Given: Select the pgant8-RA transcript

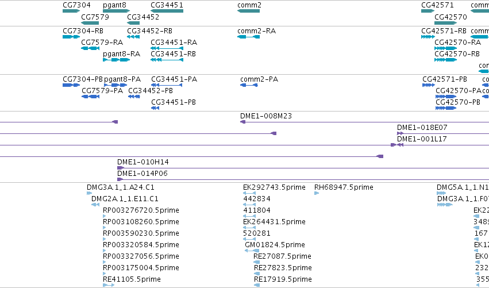Looking at the screenshot, I should (121, 54).
